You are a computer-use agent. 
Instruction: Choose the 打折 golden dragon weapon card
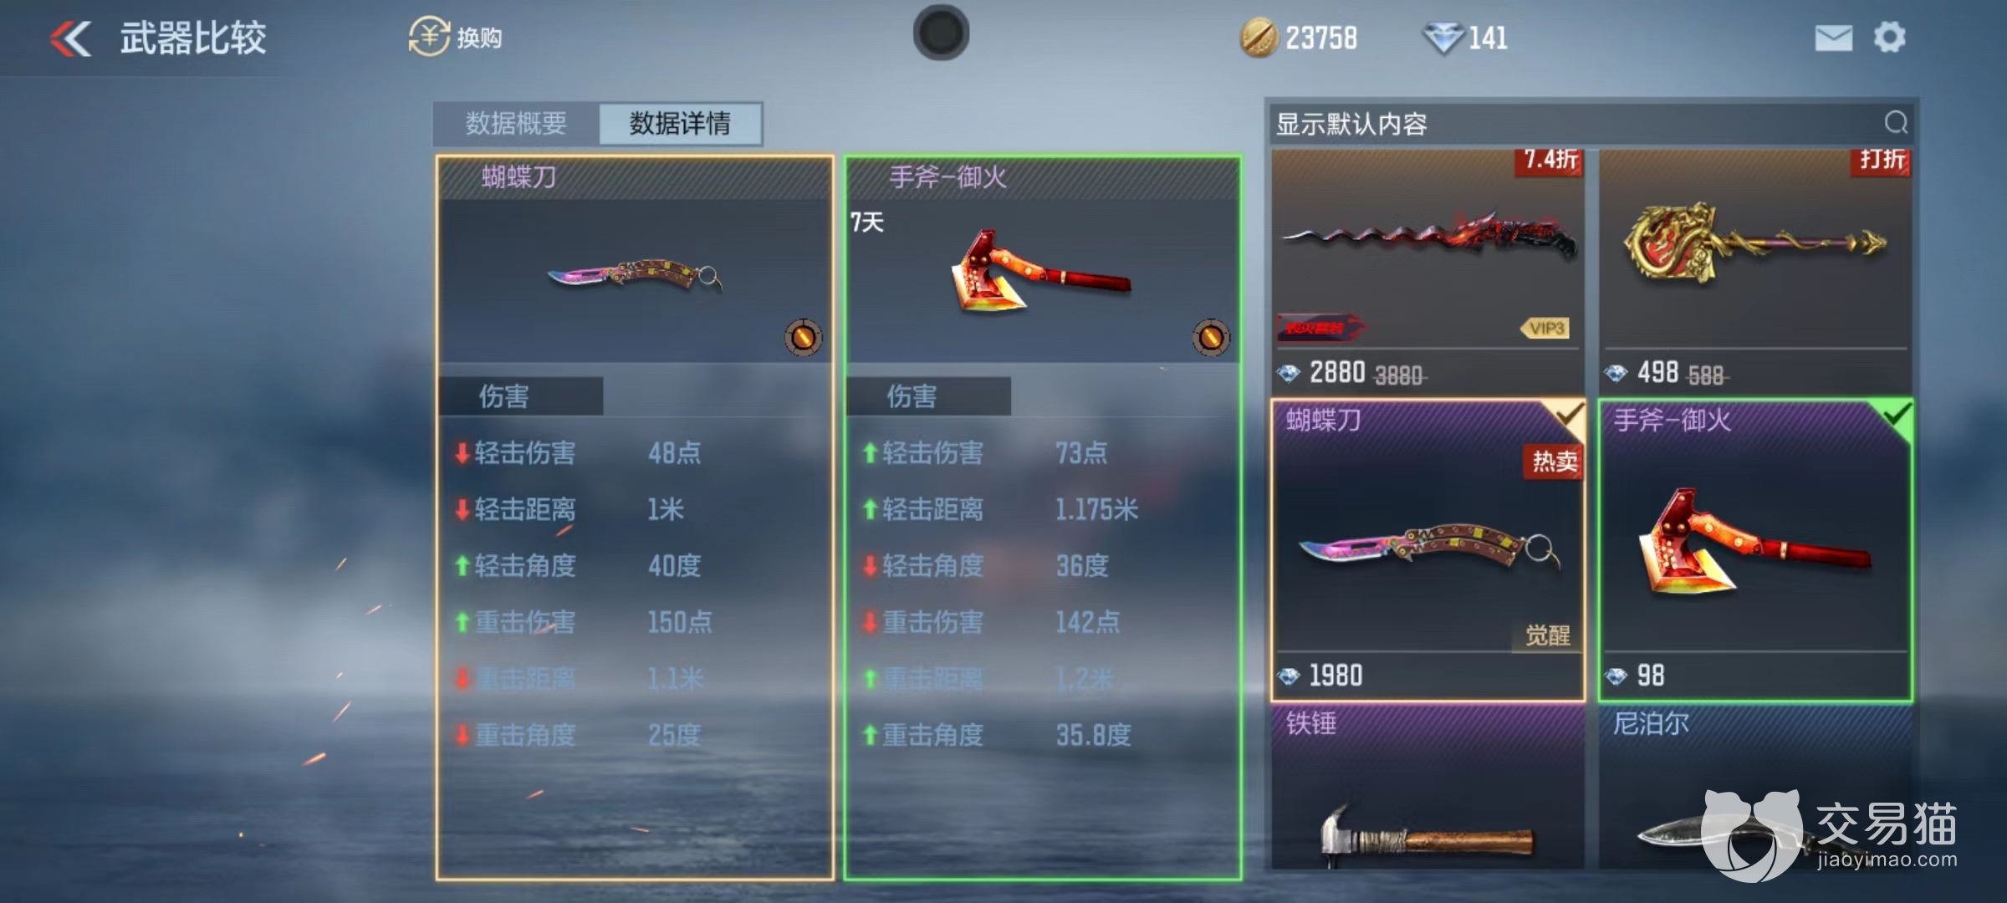pyautogui.click(x=1755, y=270)
